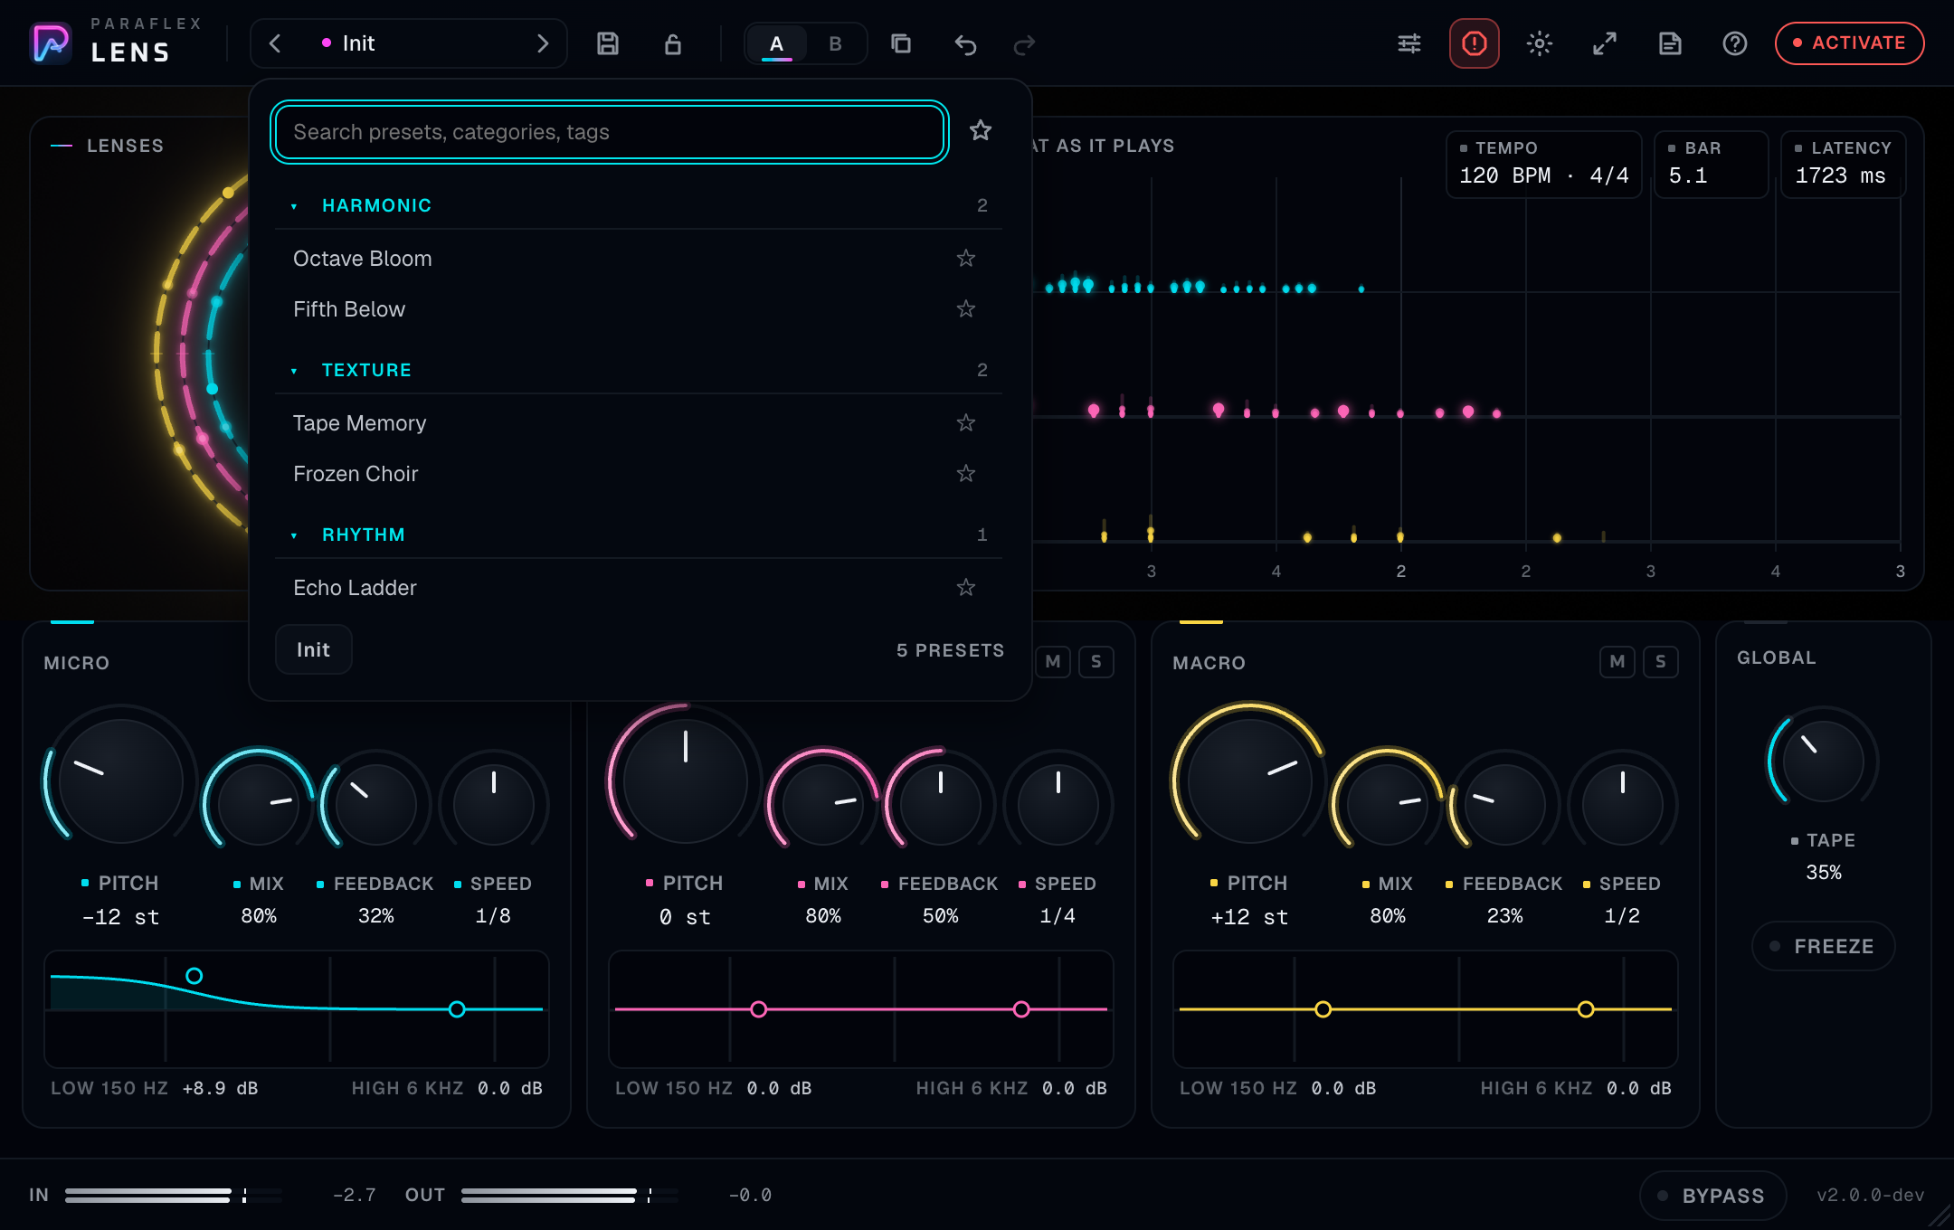Toggle favorites filter star beside search

point(981,131)
